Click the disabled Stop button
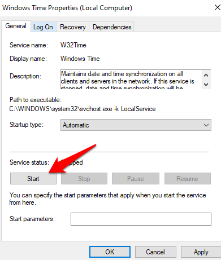The height and width of the screenshot is (260, 221). [x=84, y=179]
